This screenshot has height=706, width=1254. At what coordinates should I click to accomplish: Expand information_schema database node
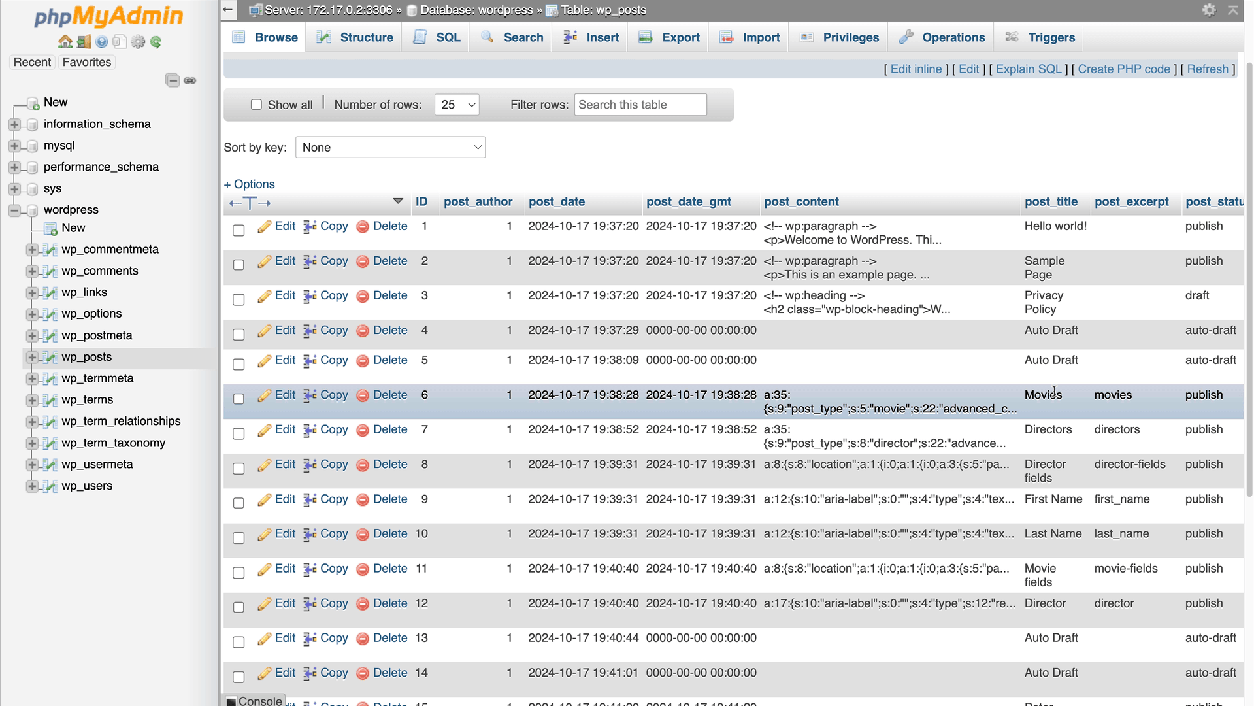coord(14,124)
